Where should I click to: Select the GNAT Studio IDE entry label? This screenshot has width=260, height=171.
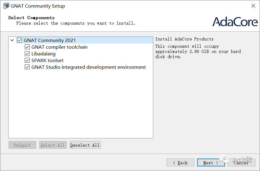88,67
